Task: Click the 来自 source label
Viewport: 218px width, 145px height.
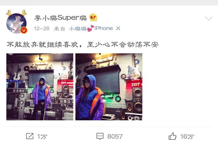Action: [x=59, y=29]
